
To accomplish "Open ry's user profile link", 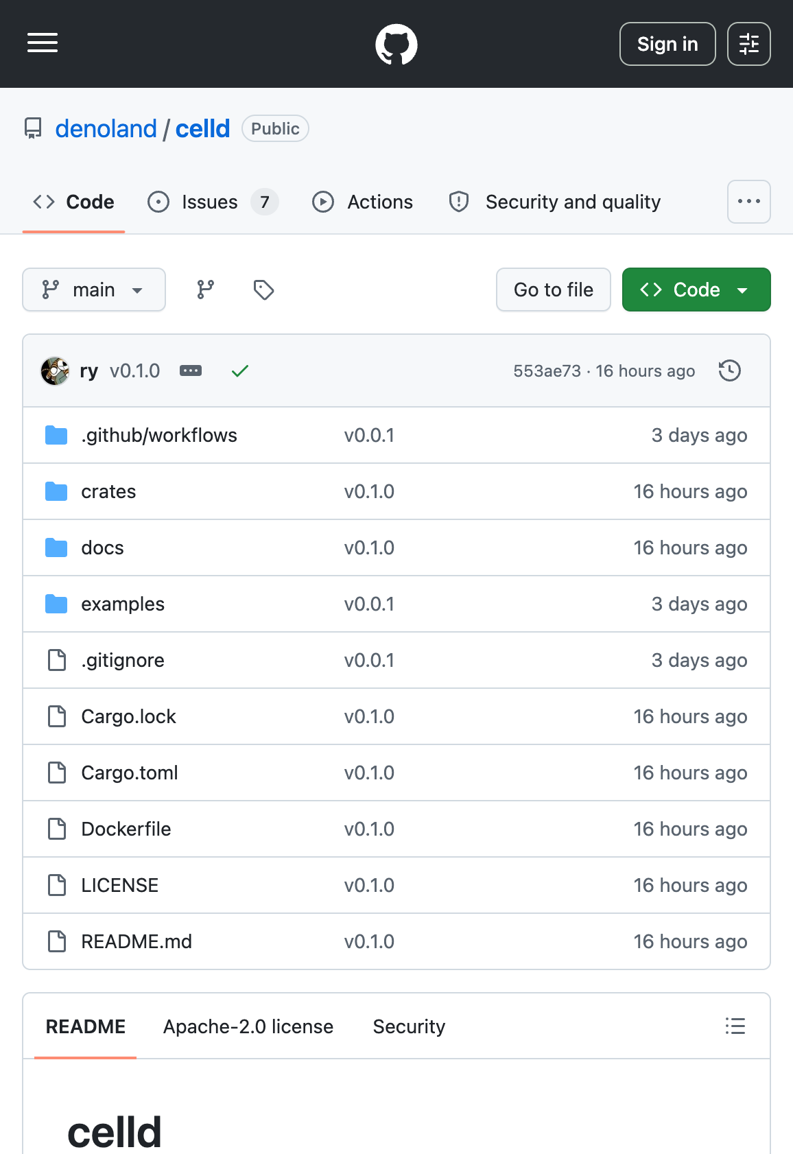I will 89,371.
